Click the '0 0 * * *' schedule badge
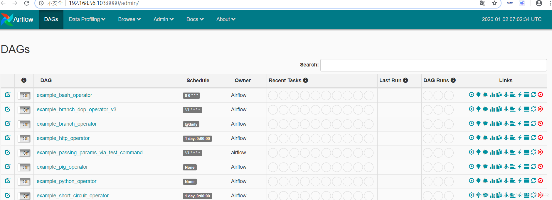 [191, 95]
